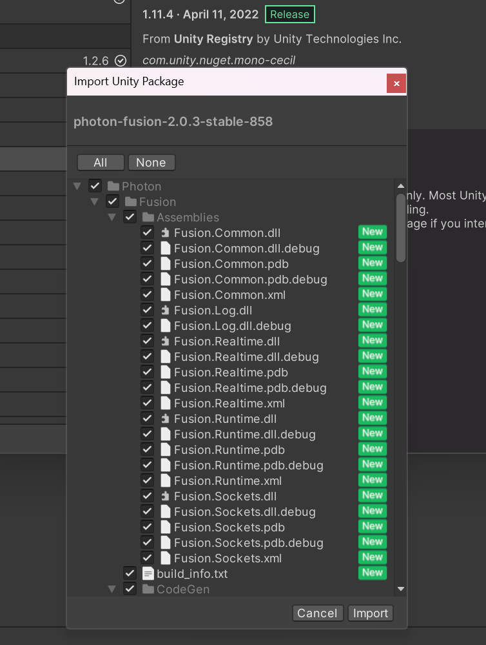The image size is (486, 645).
Task: Click the Fusion.Sockets.xml file icon
Action: tap(165, 558)
